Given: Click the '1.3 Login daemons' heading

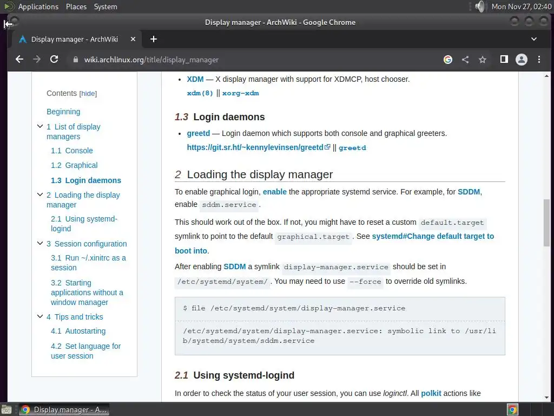Looking at the screenshot, I should (x=220, y=117).
